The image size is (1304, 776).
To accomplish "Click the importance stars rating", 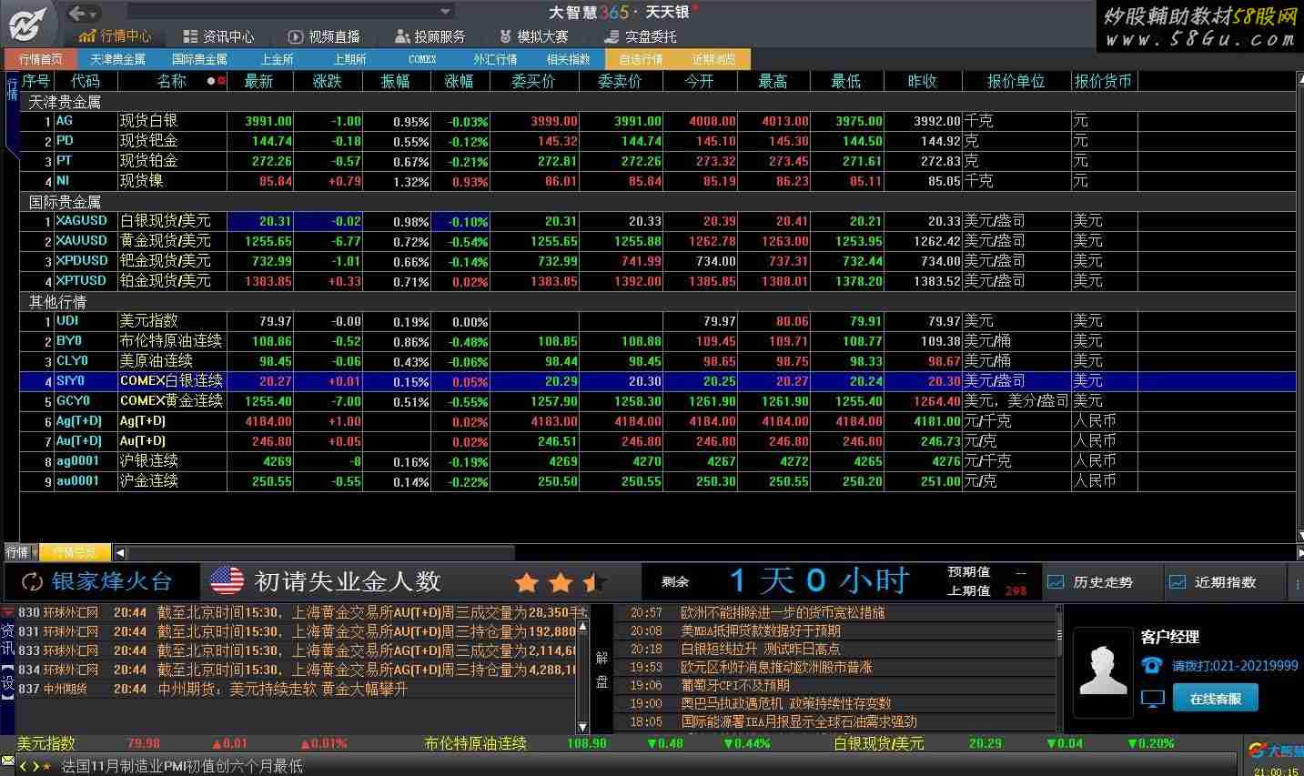I will tap(560, 581).
